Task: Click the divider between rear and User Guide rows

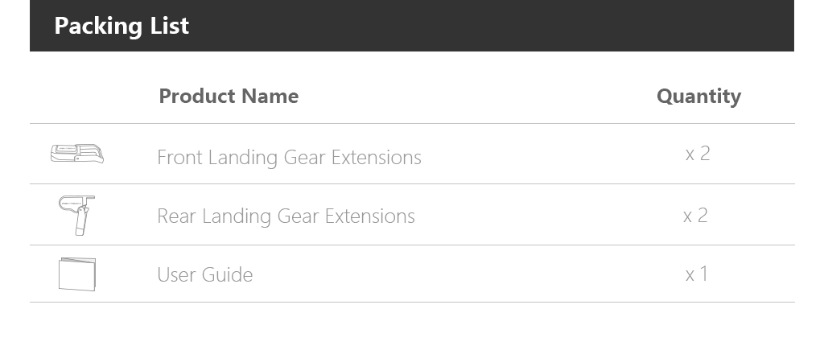Action: 412,245
